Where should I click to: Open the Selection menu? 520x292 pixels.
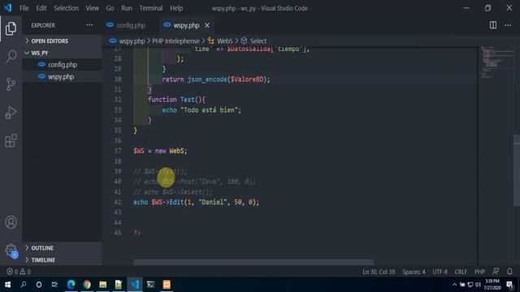66,8
